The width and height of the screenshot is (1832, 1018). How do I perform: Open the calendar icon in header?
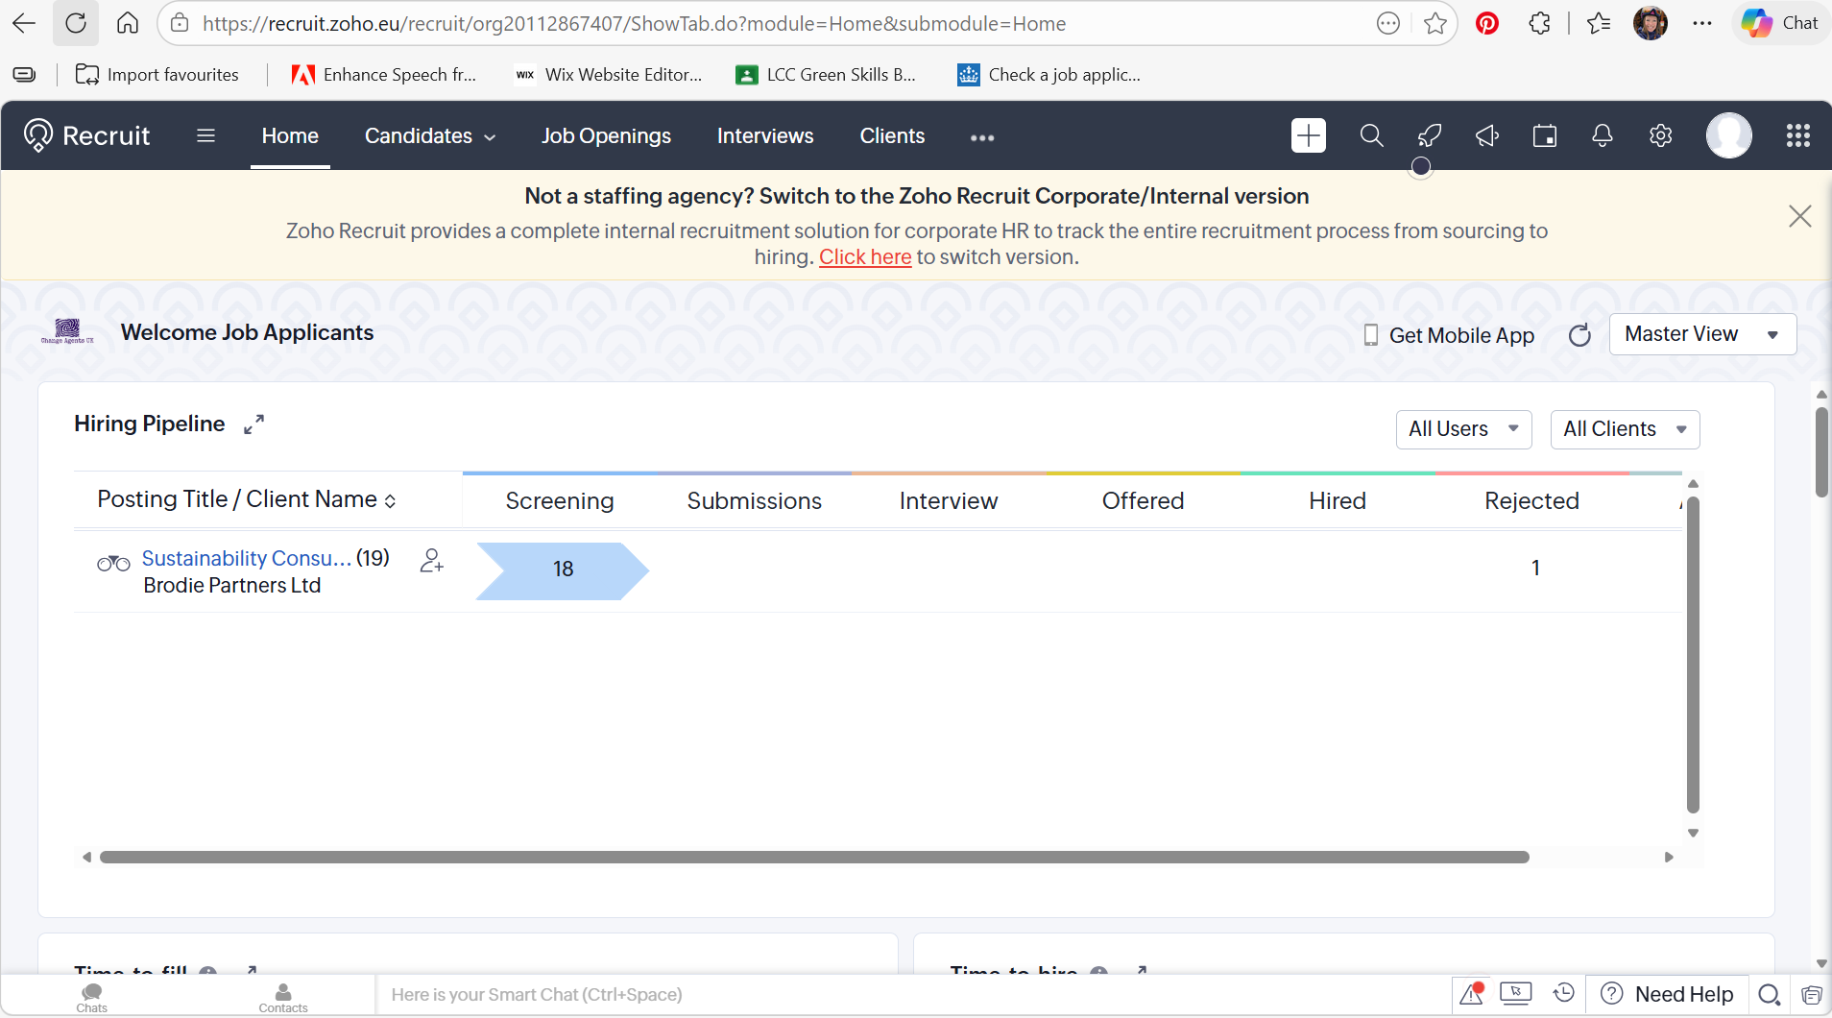pyautogui.click(x=1545, y=135)
